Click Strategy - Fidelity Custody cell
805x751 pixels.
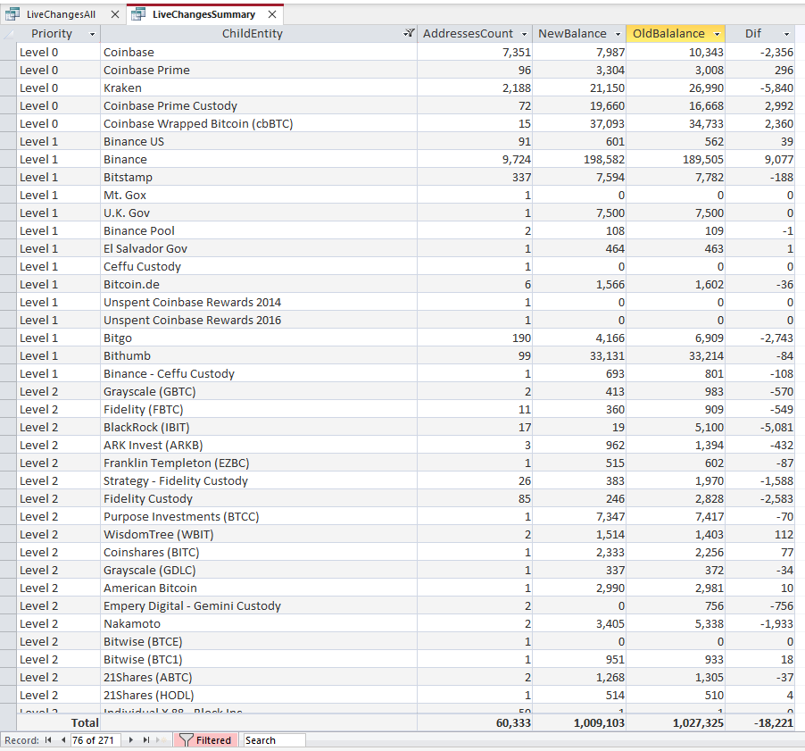point(259,480)
